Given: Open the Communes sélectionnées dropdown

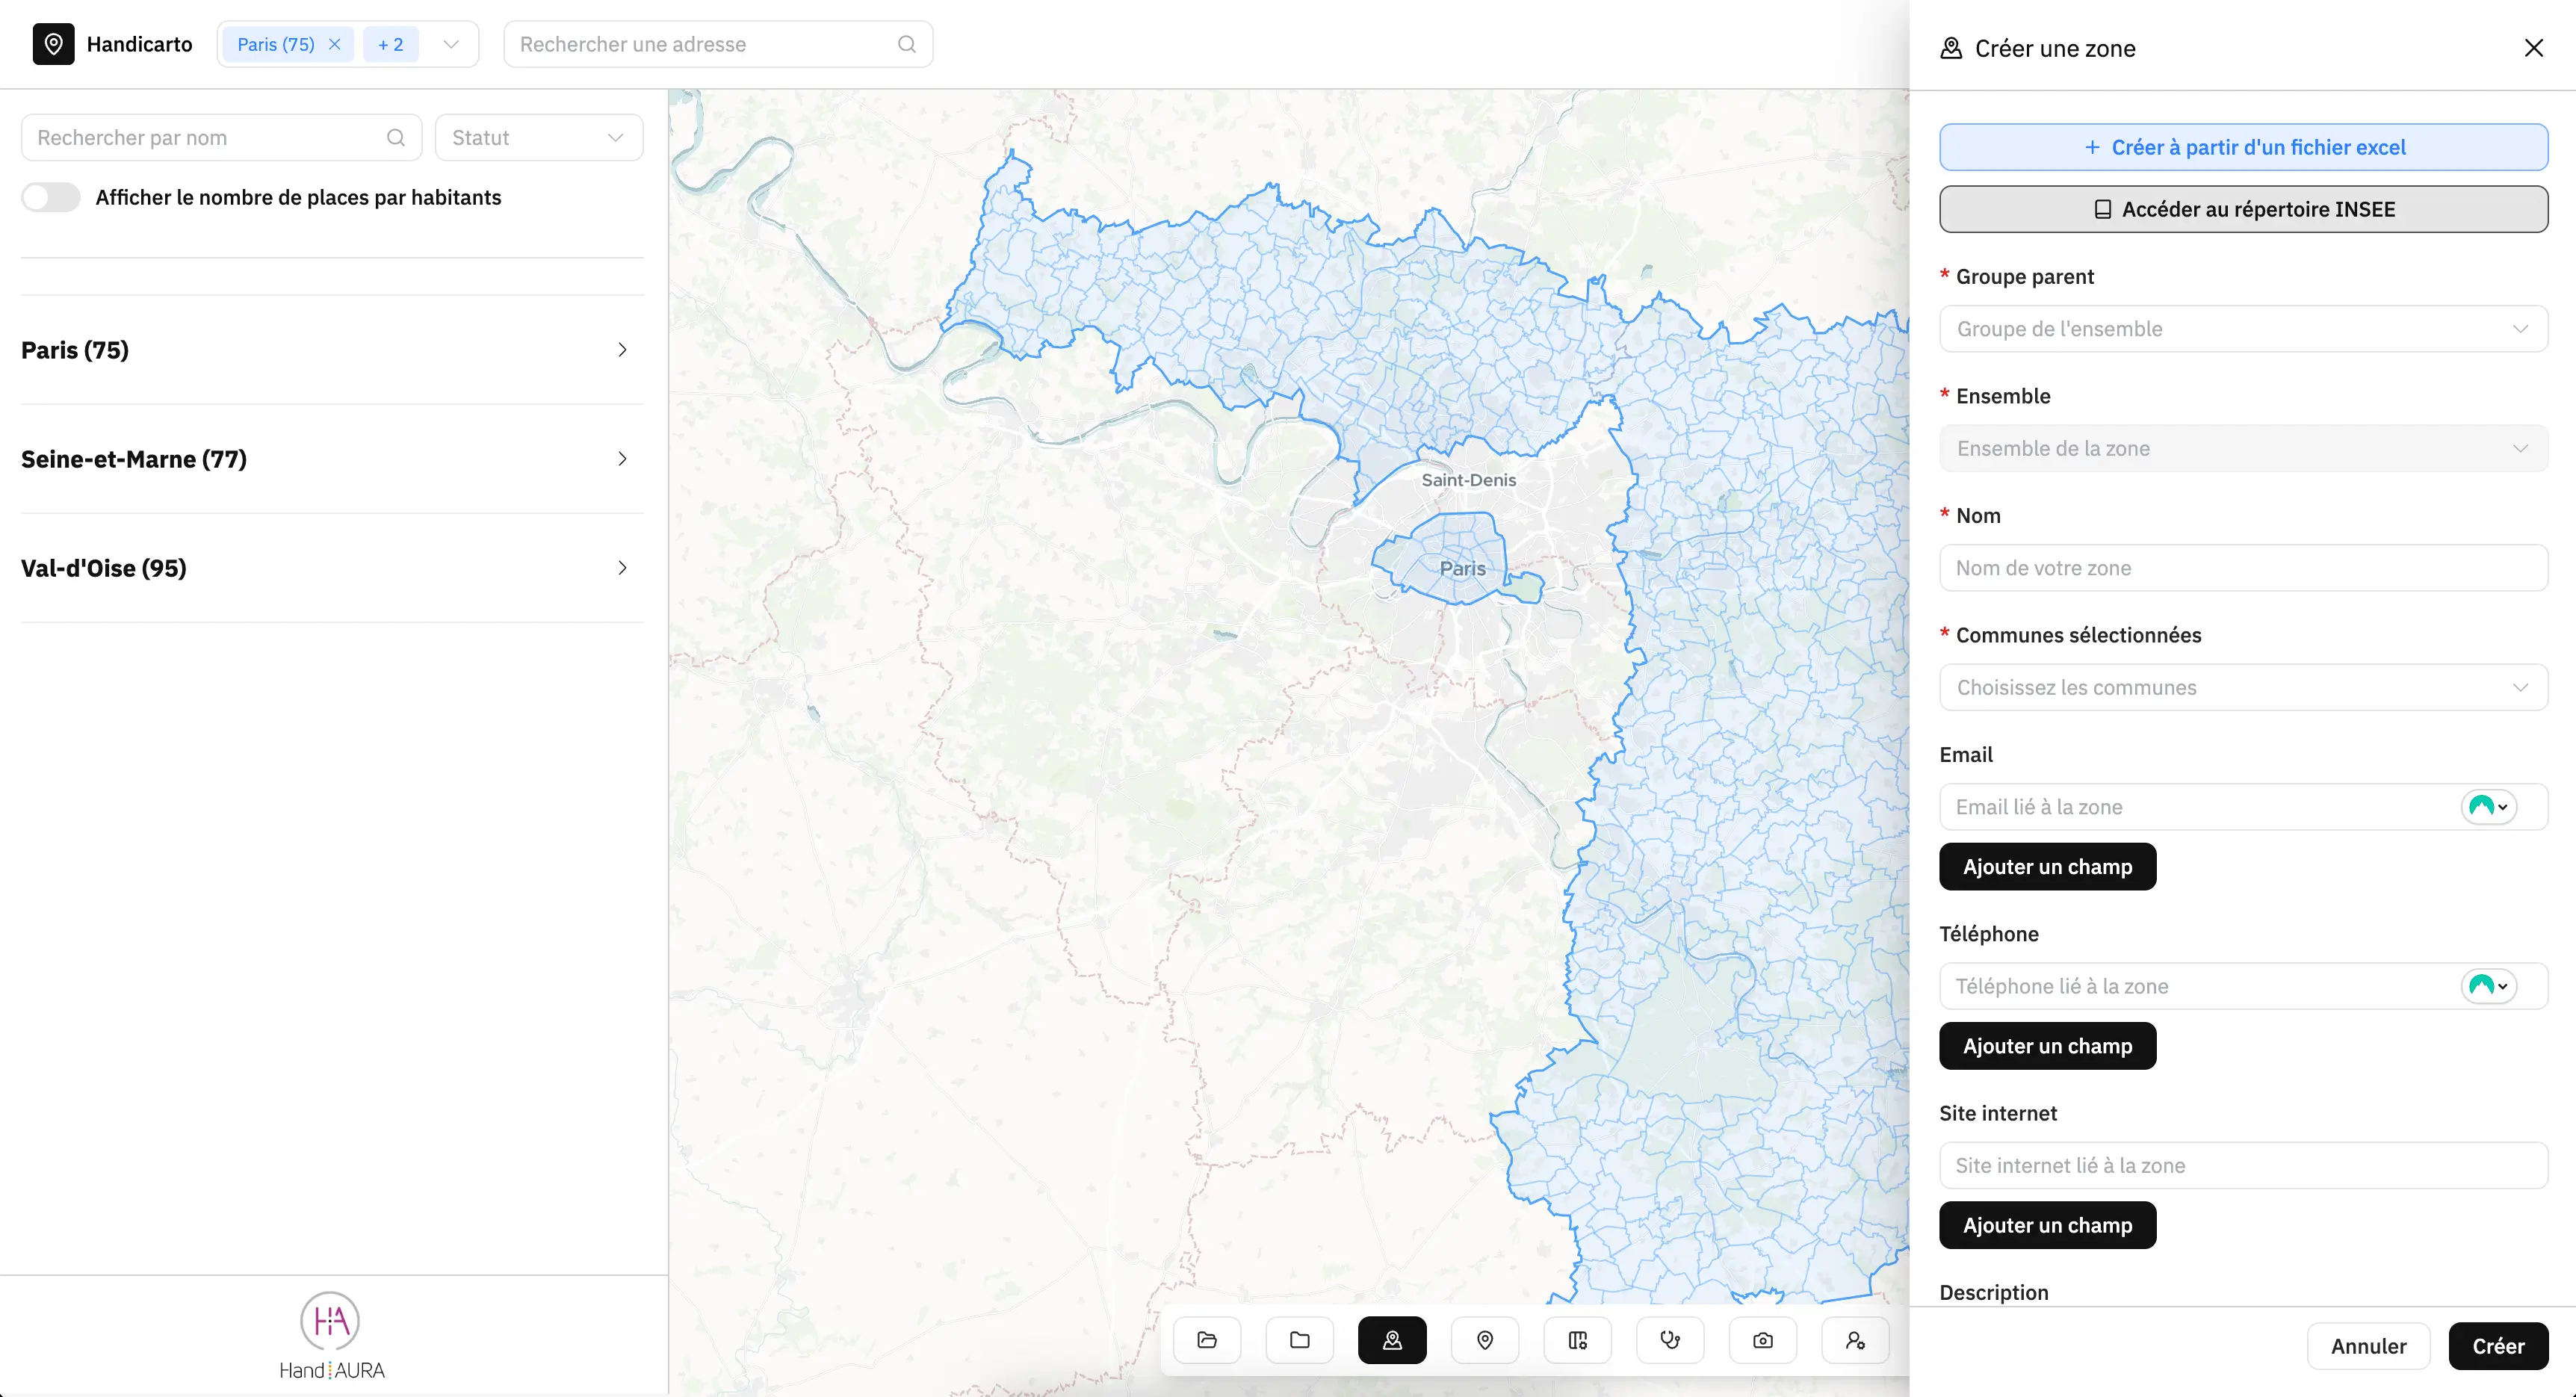Looking at the screenshot, I should (x=2242, y=688).
